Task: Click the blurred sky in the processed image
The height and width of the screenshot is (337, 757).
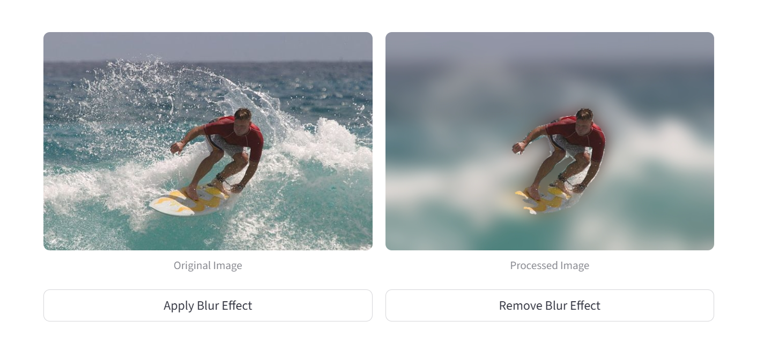Action: click(x=550, y=46)
